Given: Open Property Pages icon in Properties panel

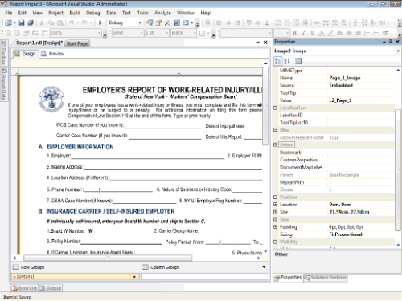Looking at the screenshot, I should click(x=298, y=61).
